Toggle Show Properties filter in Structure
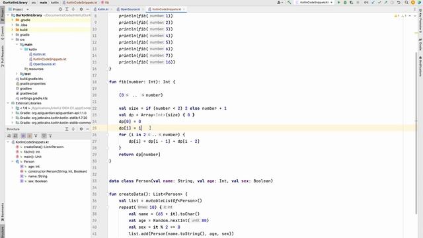This screenshot has height=238, width=423. (x=23, y=136)
